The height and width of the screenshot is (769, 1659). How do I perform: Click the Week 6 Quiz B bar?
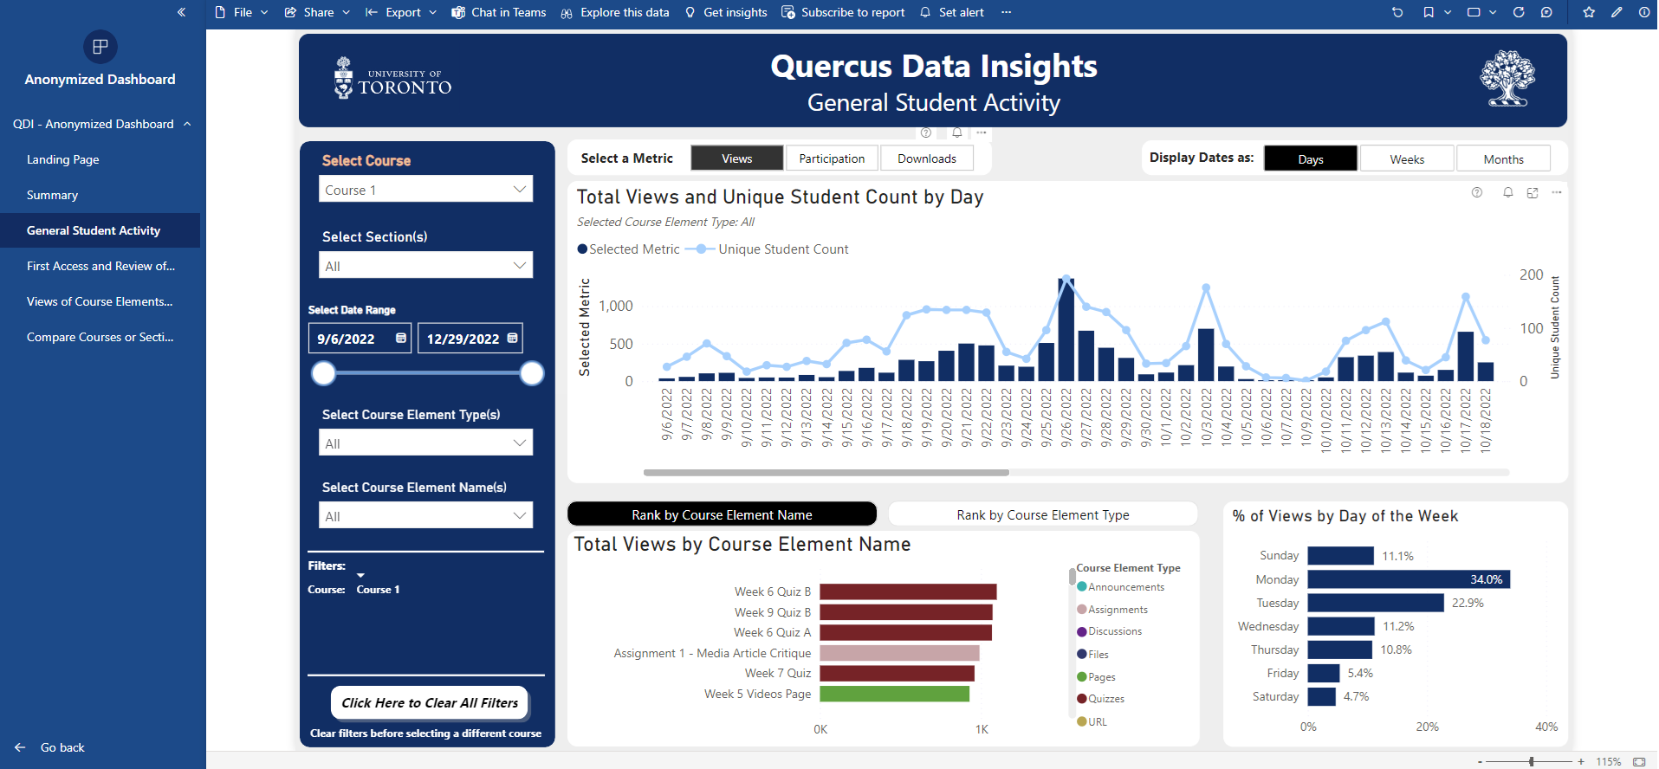pyautogui.click(x=908, y=591)
